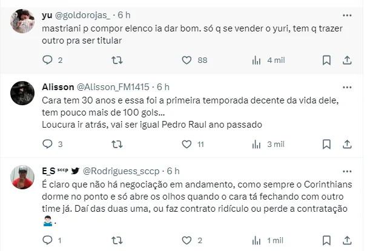
Task: Like E_S's tweet with 2 likes
Action: [x=187, y=240]
